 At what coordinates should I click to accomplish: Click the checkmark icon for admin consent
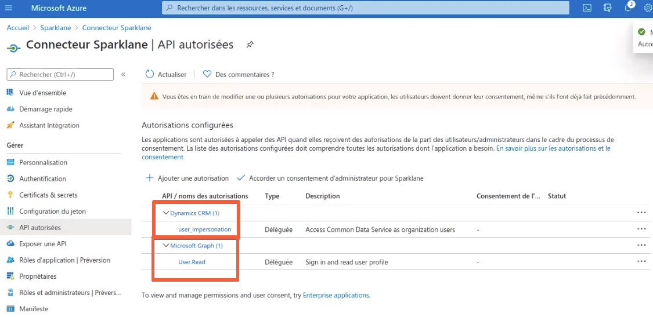point(240,178)
